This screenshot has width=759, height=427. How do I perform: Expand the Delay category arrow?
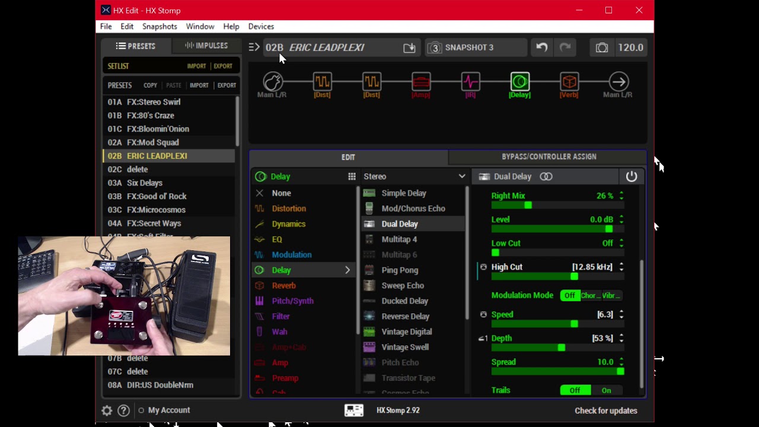[347, 270]
